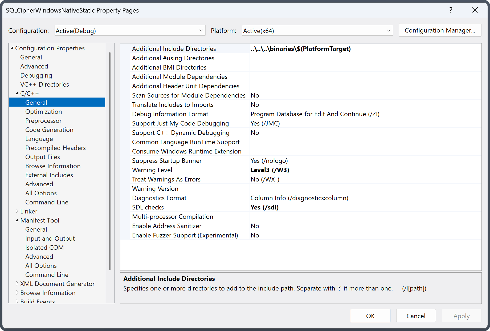
Task: Open the Isolated COM page
Action: [x=44, y=248]
